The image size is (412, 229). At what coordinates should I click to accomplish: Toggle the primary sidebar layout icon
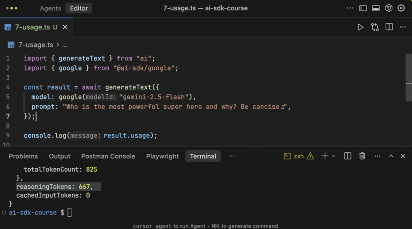click(363, 8)
